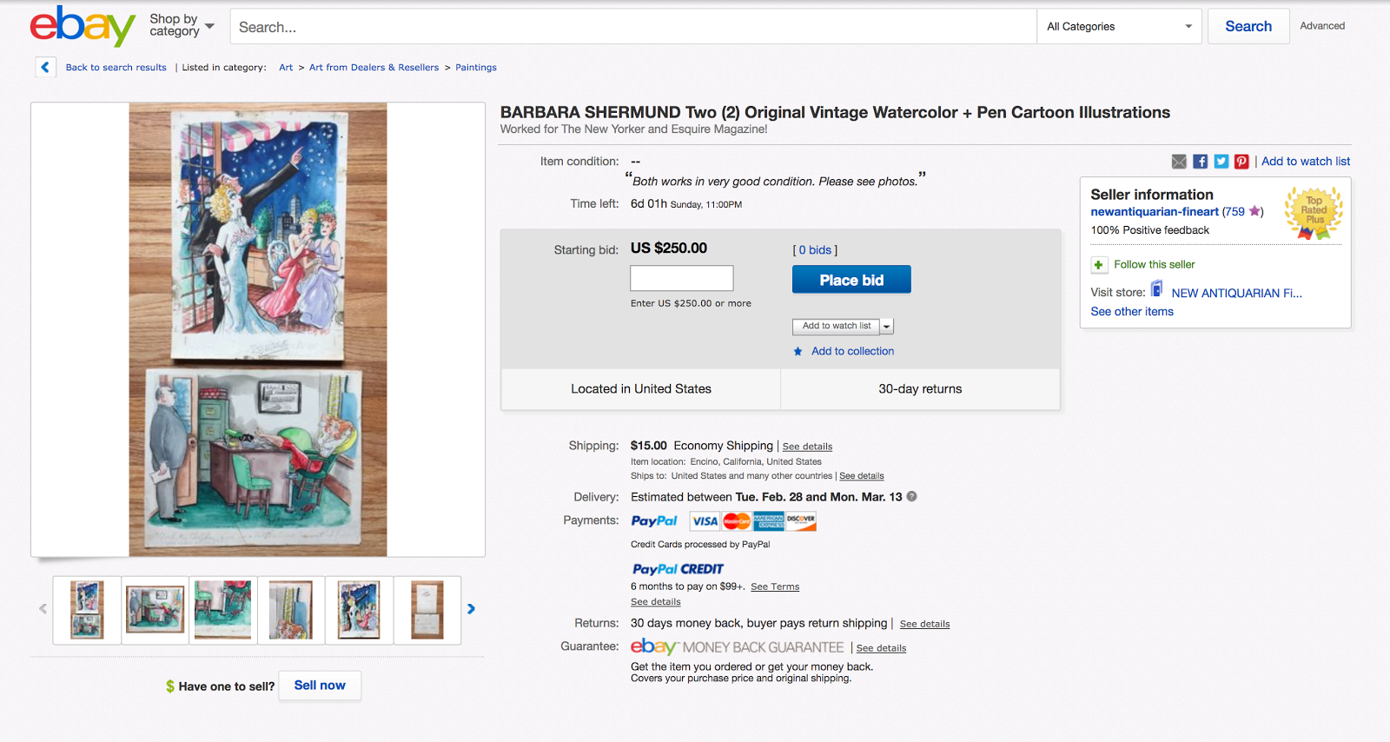Share listing on Facebook
The width and height of the screenshot is (1390, 742).
(x=1200, y=162)
